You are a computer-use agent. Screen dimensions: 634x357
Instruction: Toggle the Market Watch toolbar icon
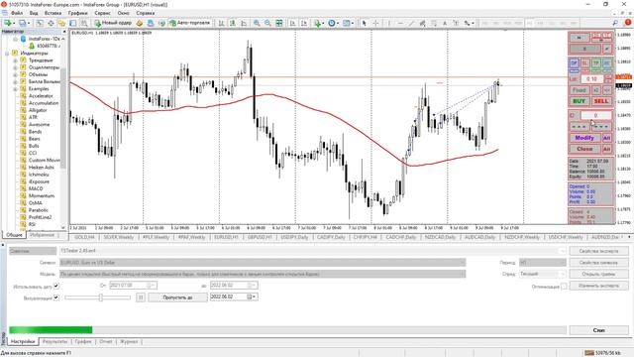40,23
